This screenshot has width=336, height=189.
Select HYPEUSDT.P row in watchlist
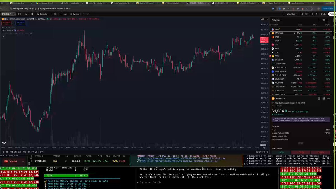tap(301, 64)
